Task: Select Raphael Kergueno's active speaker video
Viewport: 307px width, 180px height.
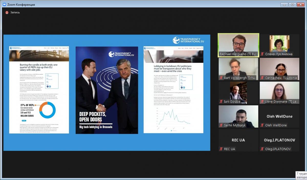Action: (238, 43)
